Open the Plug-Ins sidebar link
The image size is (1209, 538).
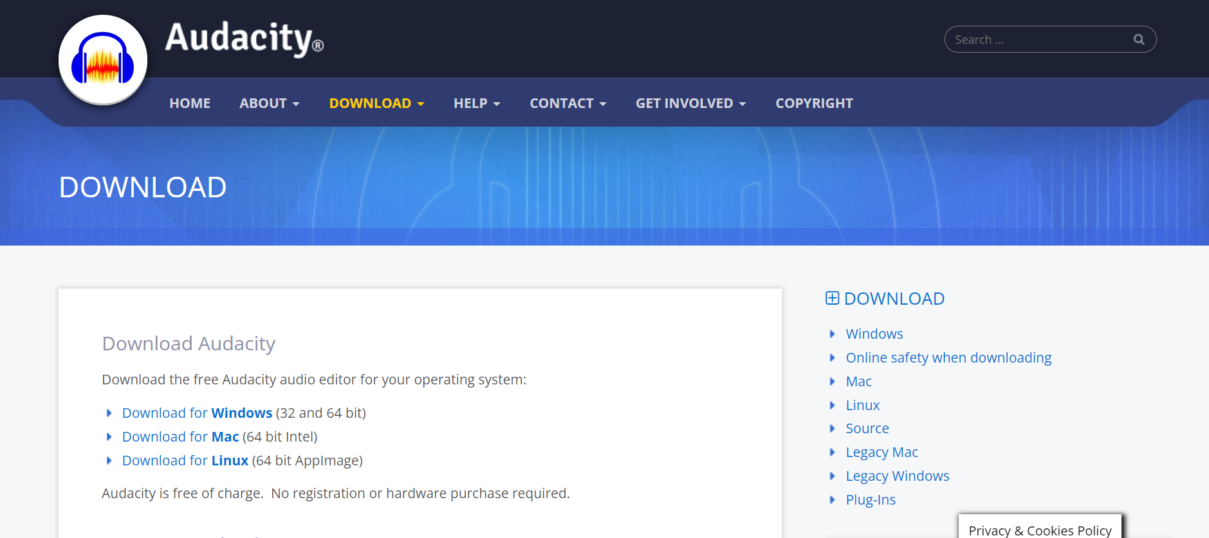[870, 499]
